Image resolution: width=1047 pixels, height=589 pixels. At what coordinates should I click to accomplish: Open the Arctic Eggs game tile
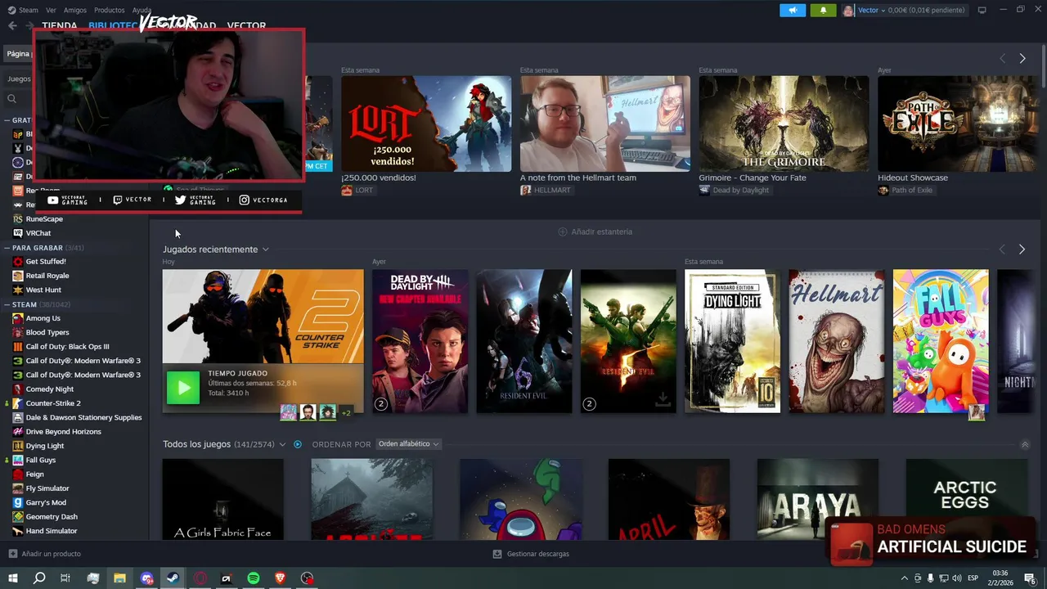coord(966,498)
